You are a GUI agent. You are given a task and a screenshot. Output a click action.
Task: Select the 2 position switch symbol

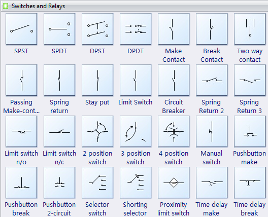97,131
